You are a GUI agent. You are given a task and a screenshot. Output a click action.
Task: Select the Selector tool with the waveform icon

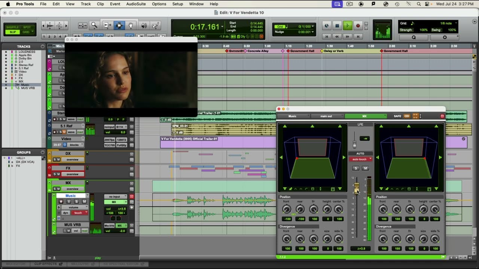[x=119, y=25]
